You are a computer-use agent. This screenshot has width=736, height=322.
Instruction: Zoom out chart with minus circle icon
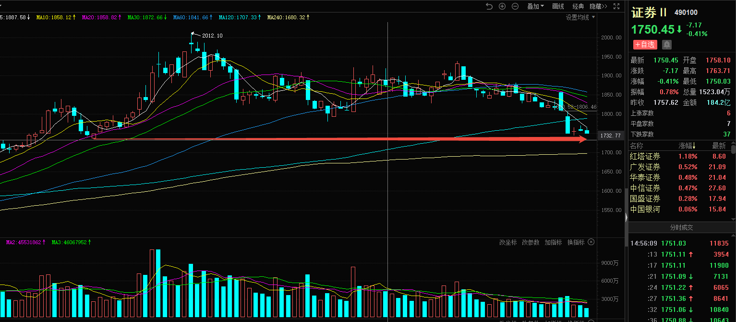(x=515, y=6)
